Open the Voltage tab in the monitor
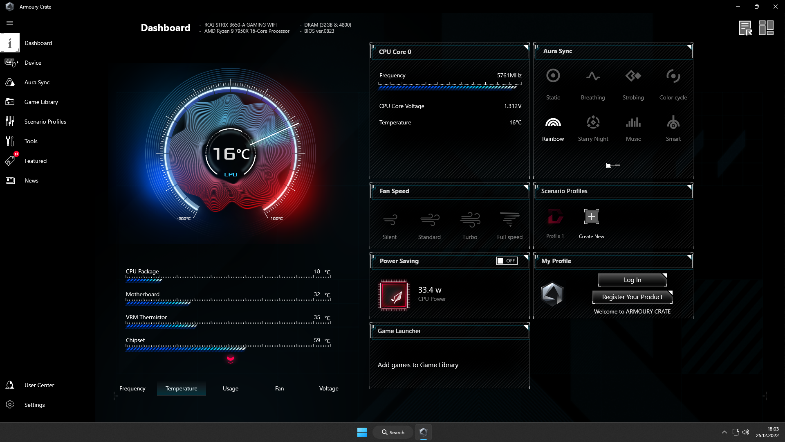Image resolution: width=785 pixels, height=442 pixels. [x=329, y=388]
